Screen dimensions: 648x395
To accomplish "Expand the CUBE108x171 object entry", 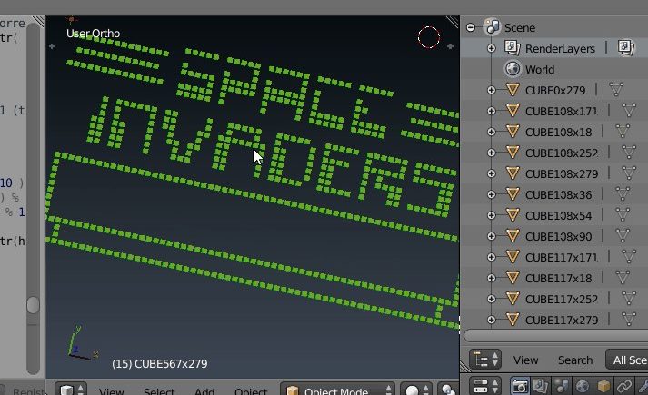I will 492,111.
